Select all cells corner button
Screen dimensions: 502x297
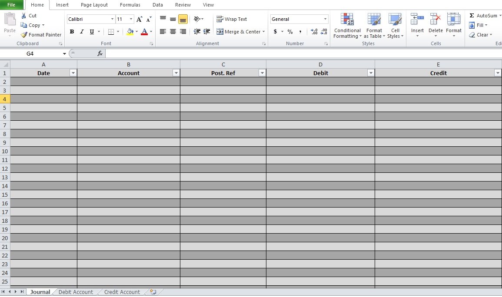[x=5, y=64]
